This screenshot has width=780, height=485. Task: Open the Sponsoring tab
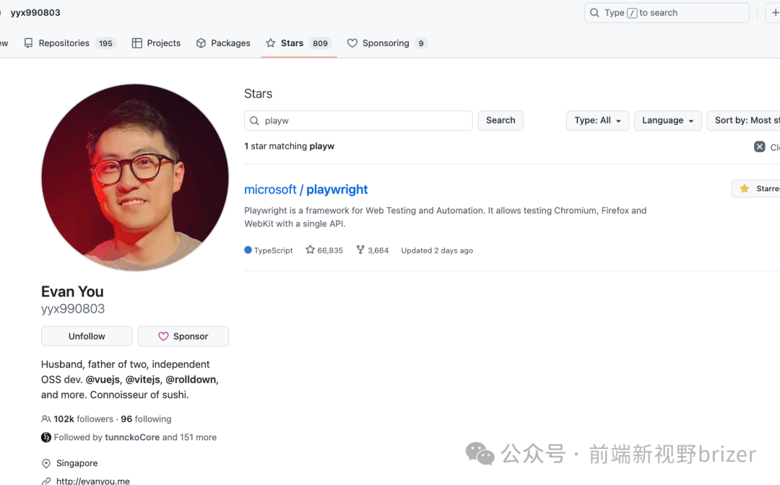pos(387,43)
